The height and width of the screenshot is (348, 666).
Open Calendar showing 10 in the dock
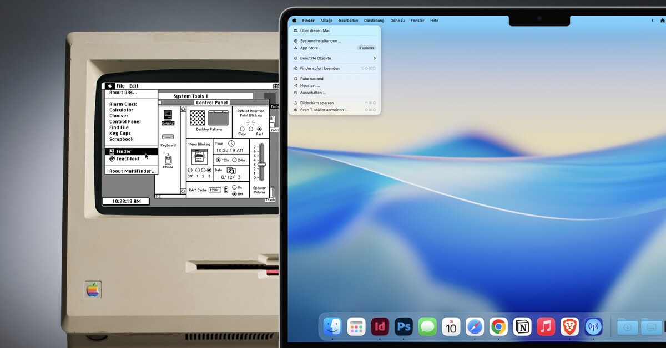pyautogui.click(x=451, y=326)
